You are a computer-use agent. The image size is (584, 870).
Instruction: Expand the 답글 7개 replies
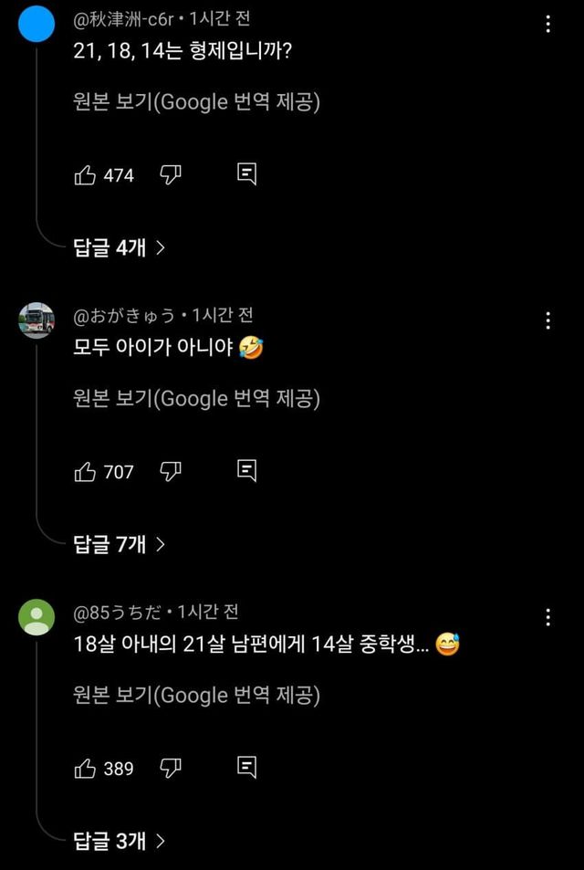point(119,544)
